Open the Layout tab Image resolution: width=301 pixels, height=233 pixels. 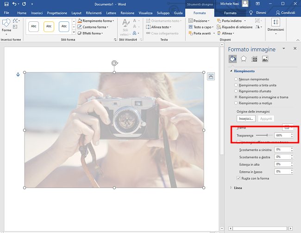pos(76,13)
